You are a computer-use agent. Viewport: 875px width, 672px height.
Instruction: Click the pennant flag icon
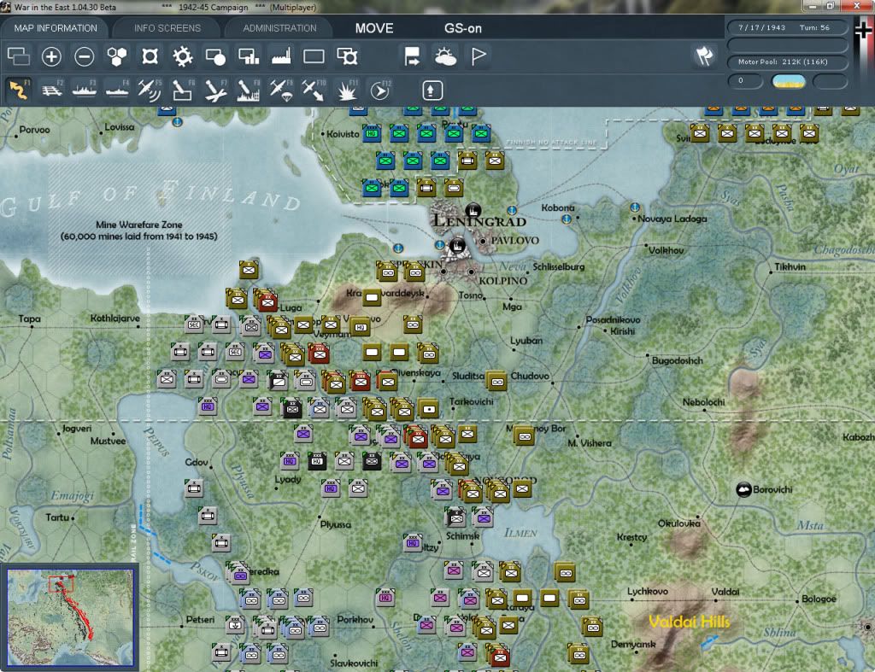(479, 56)
